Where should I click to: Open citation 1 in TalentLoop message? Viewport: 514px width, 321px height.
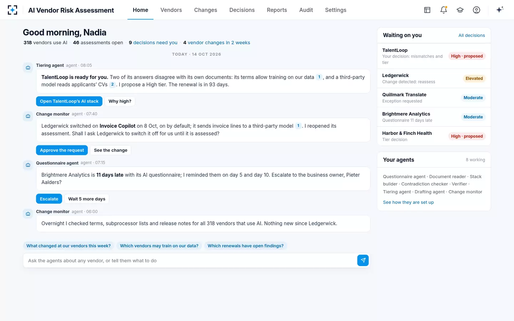(x=319, y=77)
